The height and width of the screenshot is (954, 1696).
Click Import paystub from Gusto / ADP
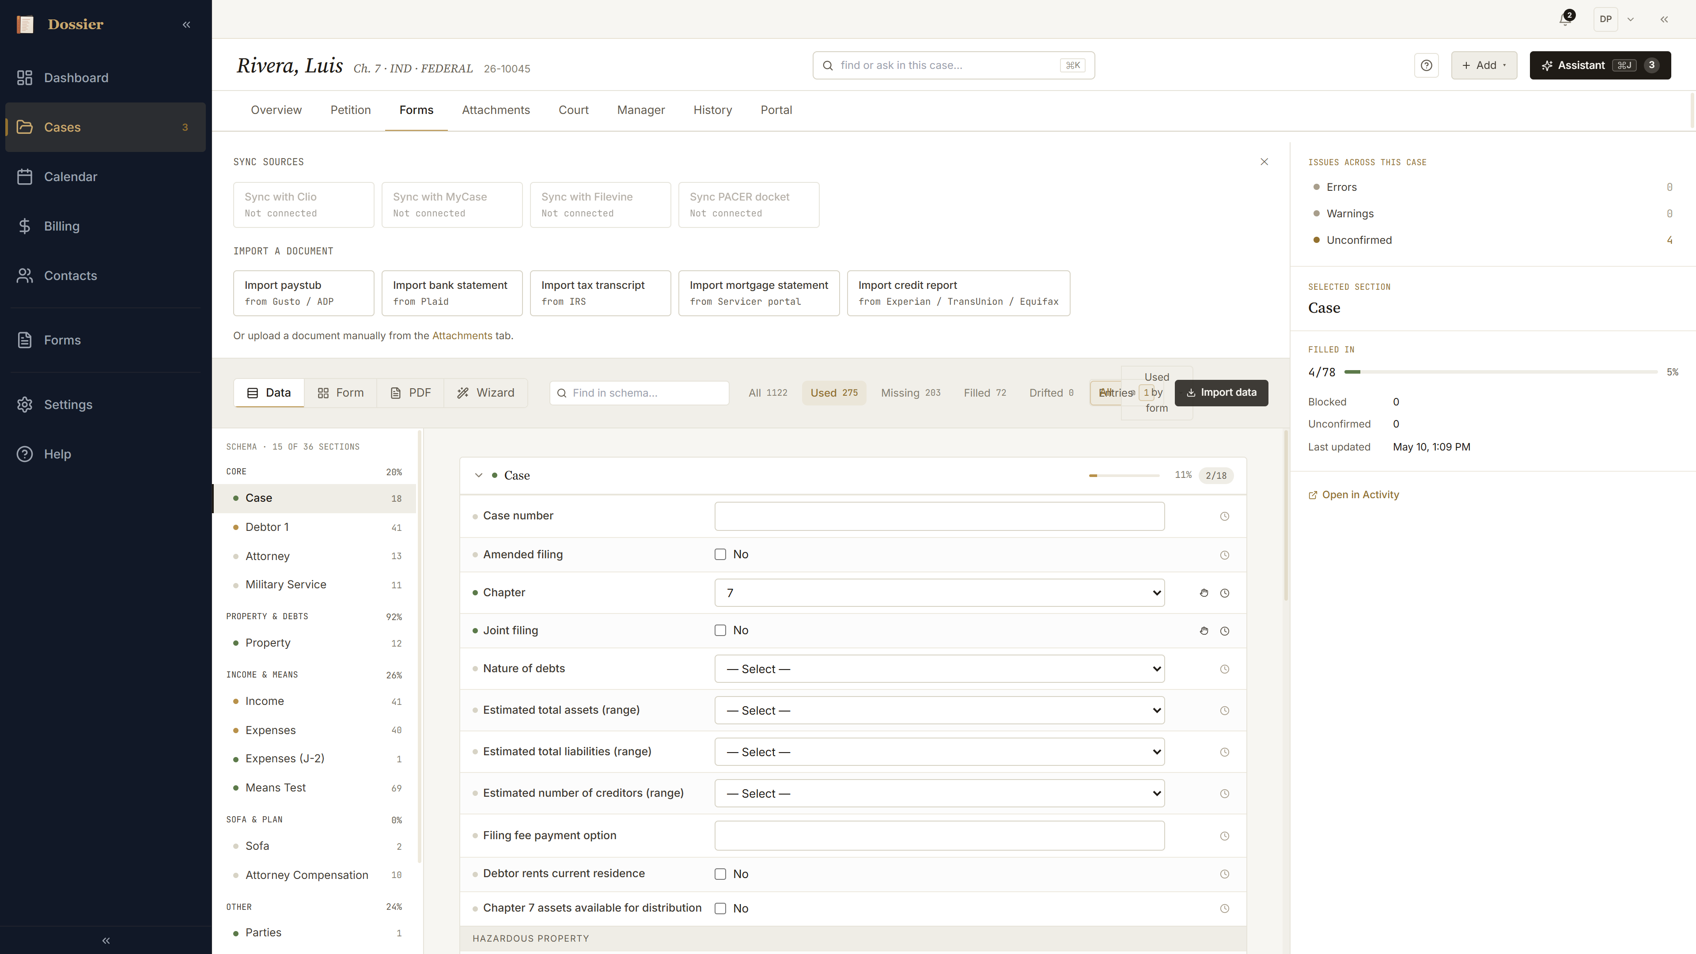pos(303,293)
